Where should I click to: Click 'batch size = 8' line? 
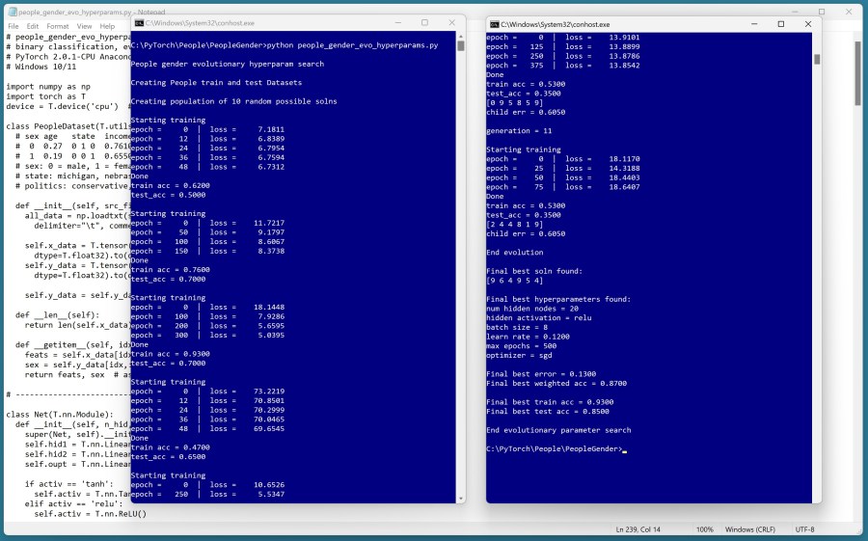pyautogui.click(x=517, y=327)
